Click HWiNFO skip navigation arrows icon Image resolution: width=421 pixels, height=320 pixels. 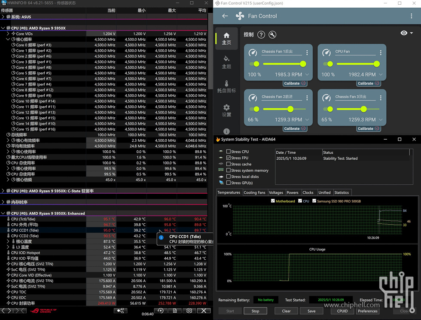(21, 311)
